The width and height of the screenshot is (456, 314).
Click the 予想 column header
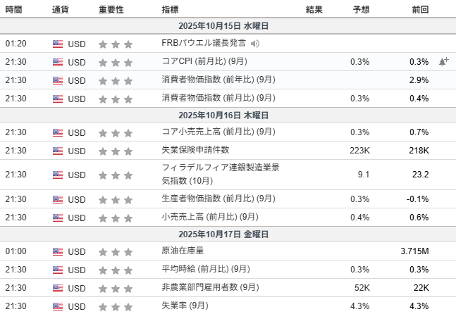pyautogui.click(x=361, y=10)
